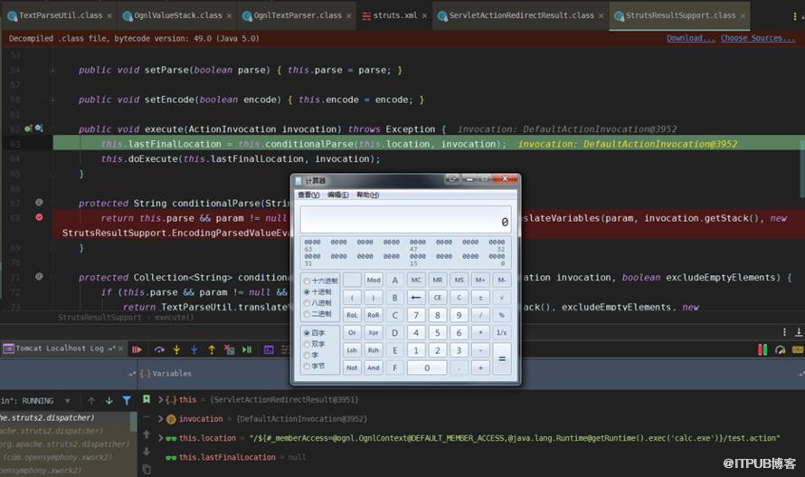Click the calculator display field showing 0
The image size is (805, 477).
[405, 219]
